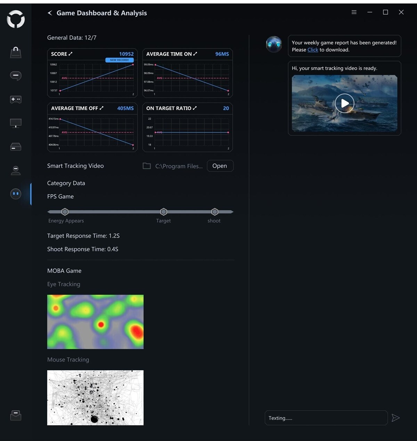The image size is (417, 441).
Task: Expand the AVERAGE TIME ON chart
Action: 195,54
